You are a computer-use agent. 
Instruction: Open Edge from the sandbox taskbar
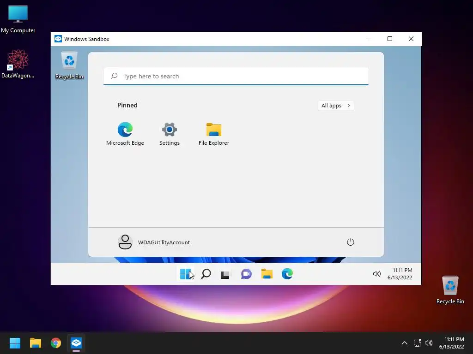[x=287, y=274]
